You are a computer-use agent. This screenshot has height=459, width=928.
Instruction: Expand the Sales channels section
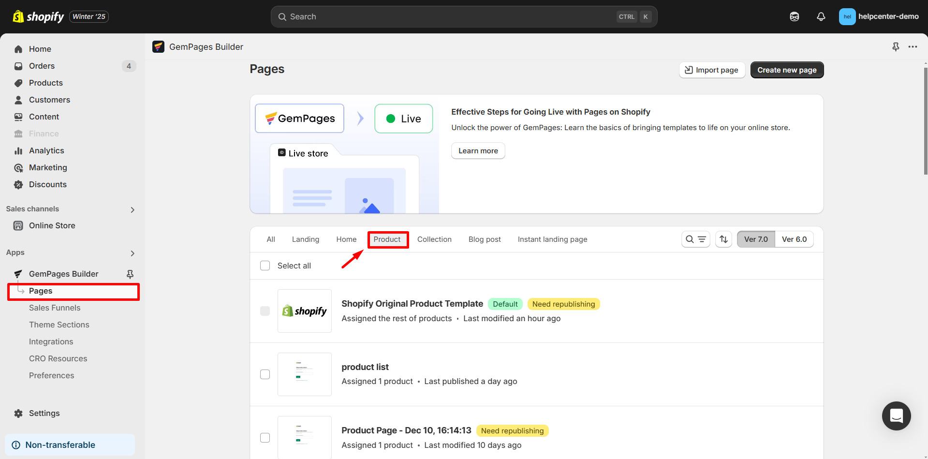(x=133, y=209)
